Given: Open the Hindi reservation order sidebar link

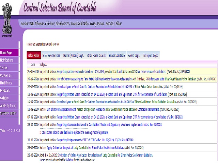Looking at the screenshot, I should [x=9, y=113].
